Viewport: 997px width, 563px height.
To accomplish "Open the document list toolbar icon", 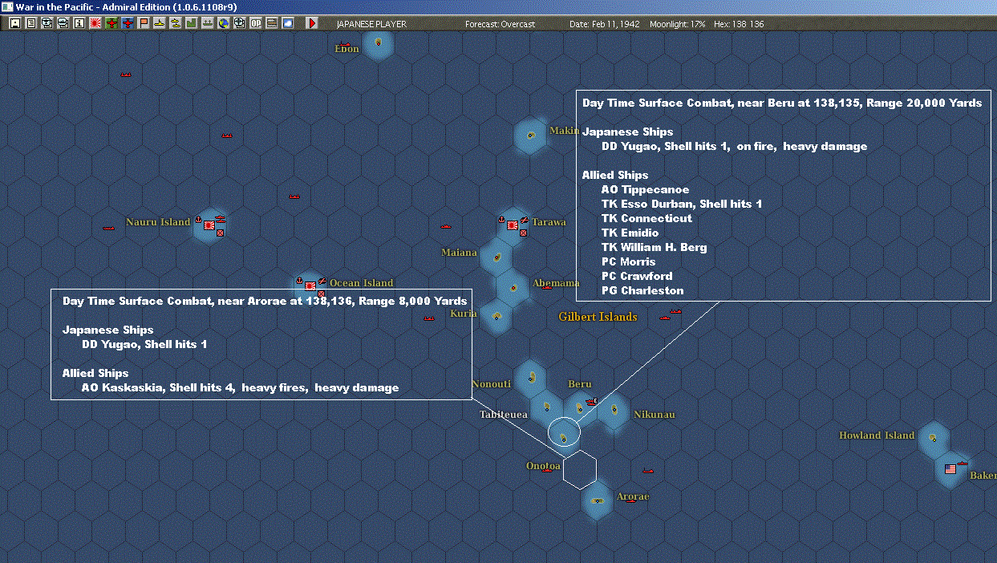I will [30, 23].
